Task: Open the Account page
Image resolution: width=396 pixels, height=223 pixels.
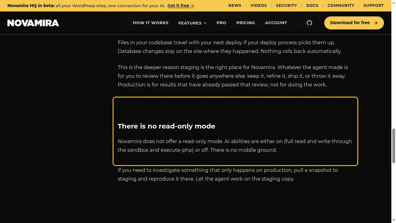Action: pos(276,23)
